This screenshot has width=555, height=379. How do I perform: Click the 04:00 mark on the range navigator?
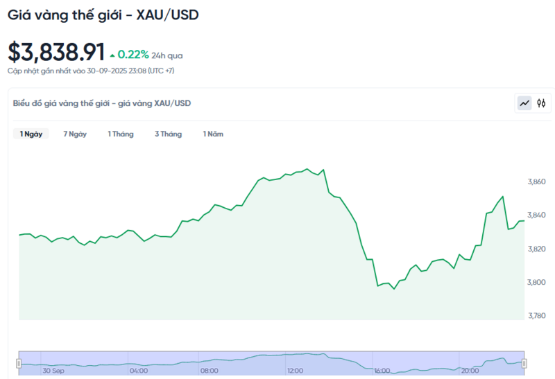138,371
